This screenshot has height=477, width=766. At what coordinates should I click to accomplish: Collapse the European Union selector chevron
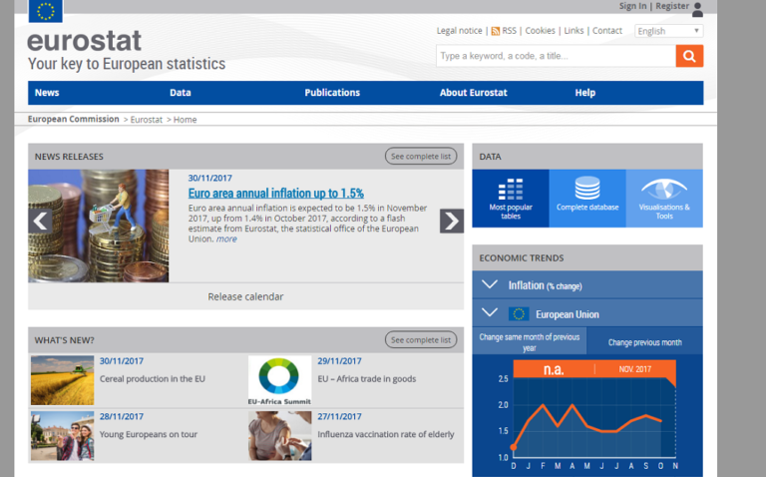pos(490,312)
